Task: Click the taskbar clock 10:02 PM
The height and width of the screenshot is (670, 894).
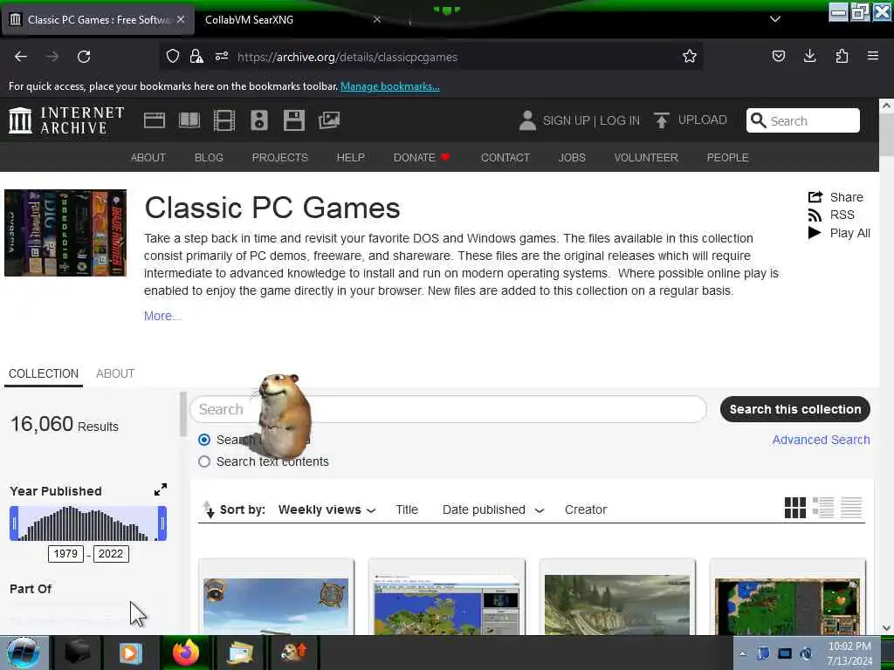Action: point(849,646)
